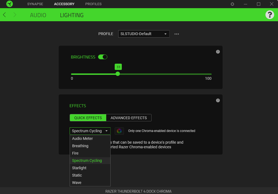Click the Razer Thunderbolt 4 Dock Chroma label
The image size is (278, 194).
[x=138, y=191]
